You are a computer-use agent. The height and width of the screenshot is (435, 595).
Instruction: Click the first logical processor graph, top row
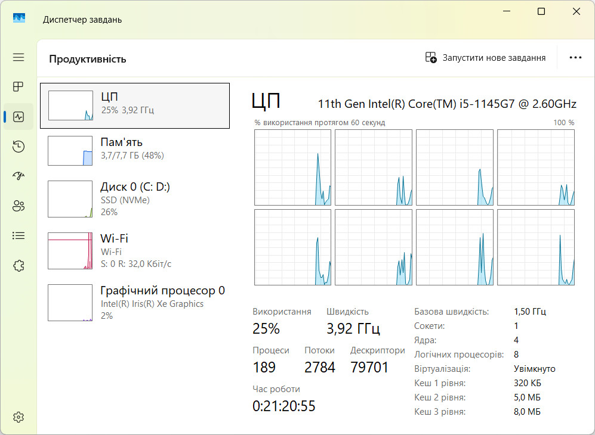point(292,167)
